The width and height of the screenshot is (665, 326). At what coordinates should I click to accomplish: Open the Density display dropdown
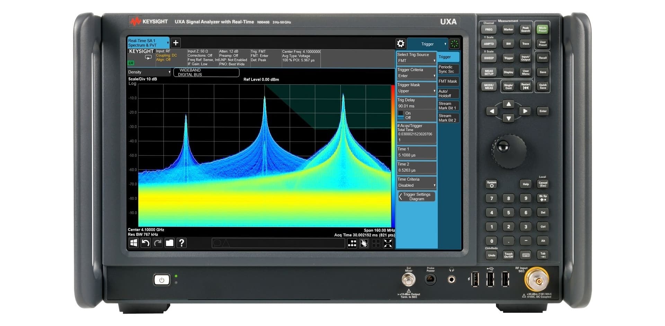point(149,72)
